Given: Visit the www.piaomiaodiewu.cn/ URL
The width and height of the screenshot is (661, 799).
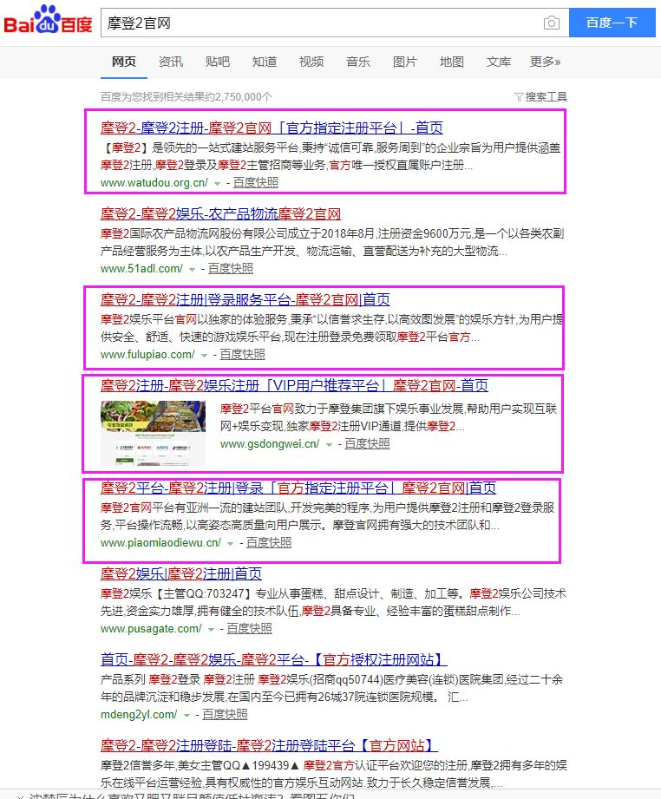Looking at the screenshot, I should [x=160, y=543].
